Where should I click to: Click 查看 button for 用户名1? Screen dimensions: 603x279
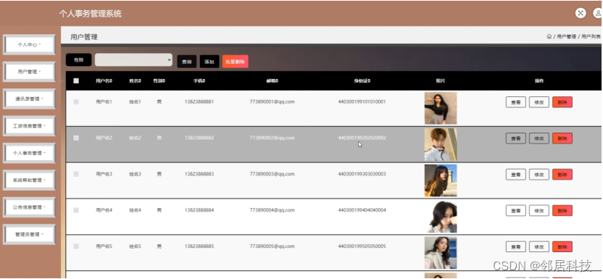pos(516,102)
